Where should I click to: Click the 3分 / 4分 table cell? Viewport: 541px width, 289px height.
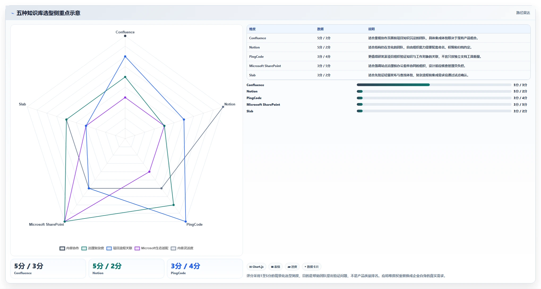pos(324,57)
